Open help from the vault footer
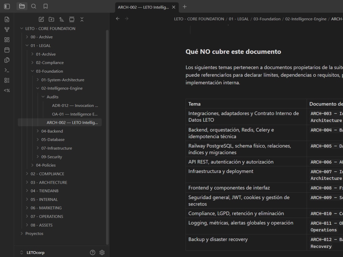The height and width of the screenshot is (257, 343). [93, 253]
